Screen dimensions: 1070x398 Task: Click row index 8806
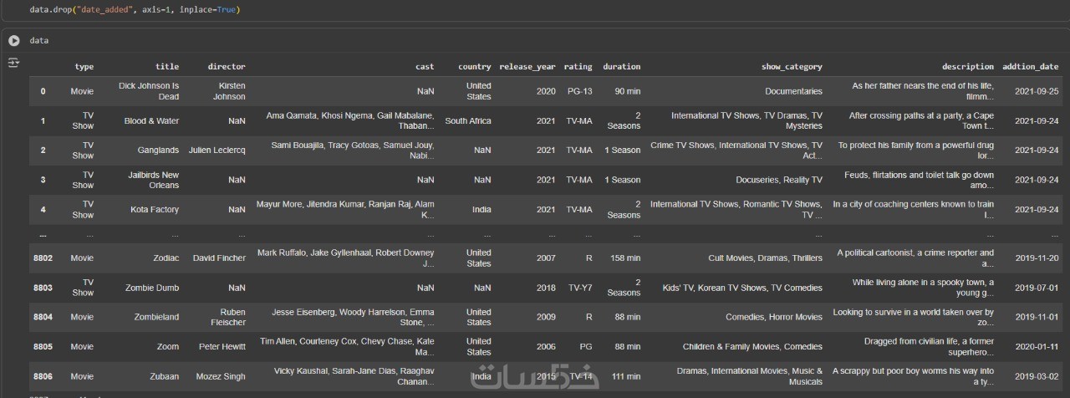[43, 376]
